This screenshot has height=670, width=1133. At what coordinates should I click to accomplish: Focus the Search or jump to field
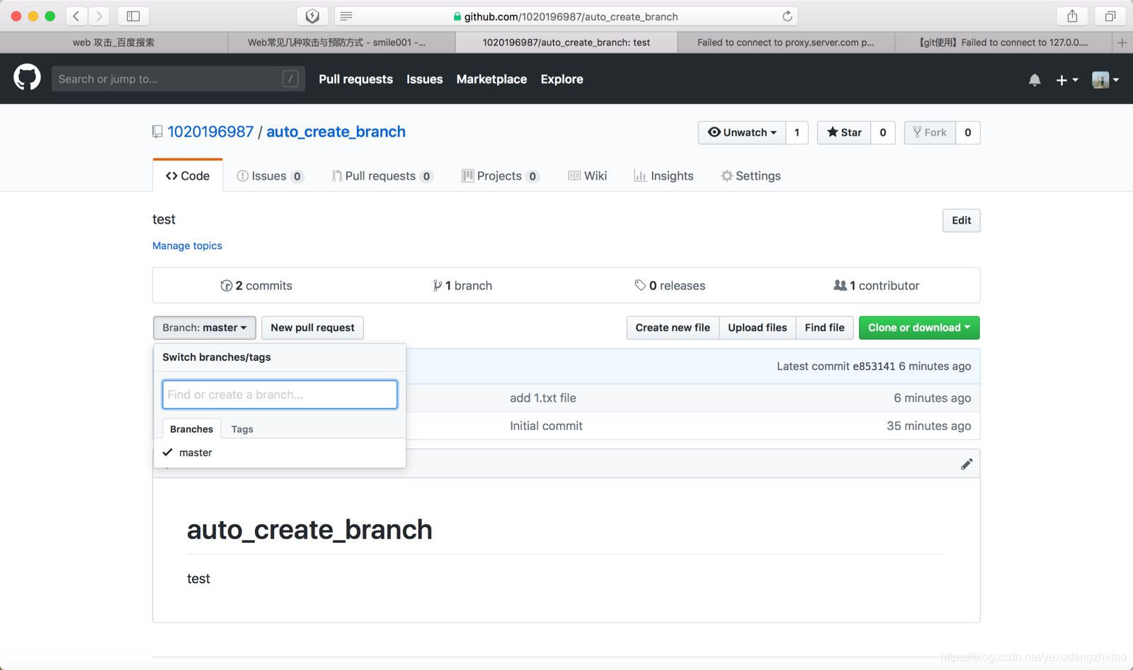point(178,79)
